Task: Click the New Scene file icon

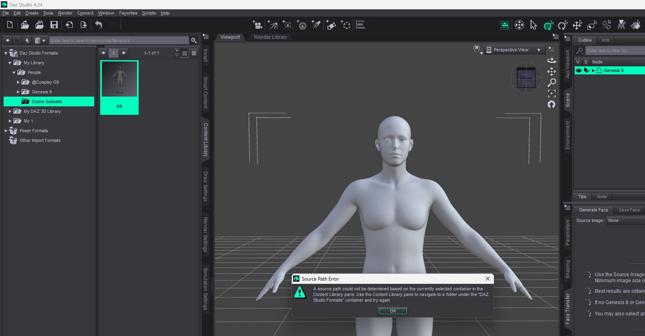Action: point(10,25)
